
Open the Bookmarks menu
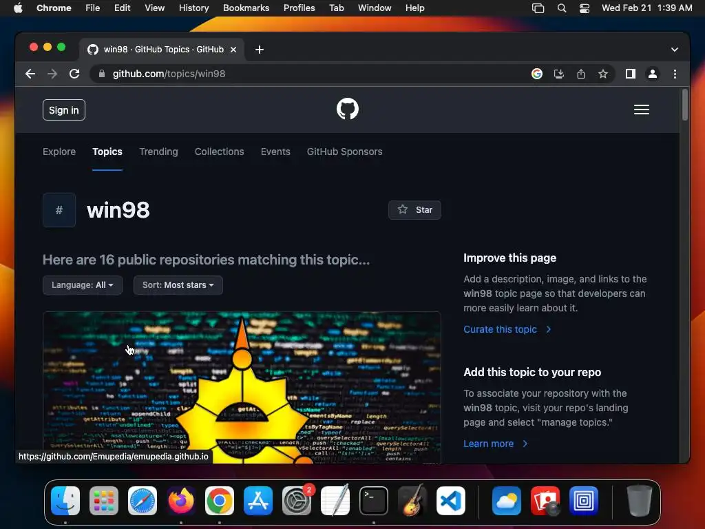point(246,8)
